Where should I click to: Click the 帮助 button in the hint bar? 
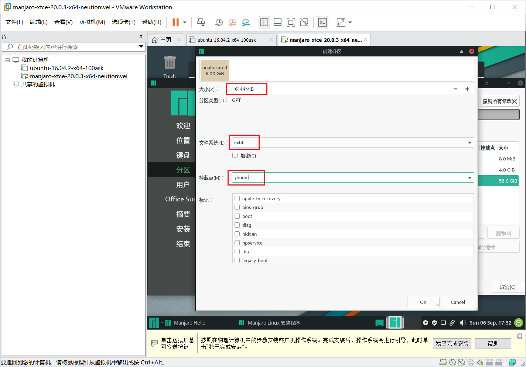(x=493, y=343)
